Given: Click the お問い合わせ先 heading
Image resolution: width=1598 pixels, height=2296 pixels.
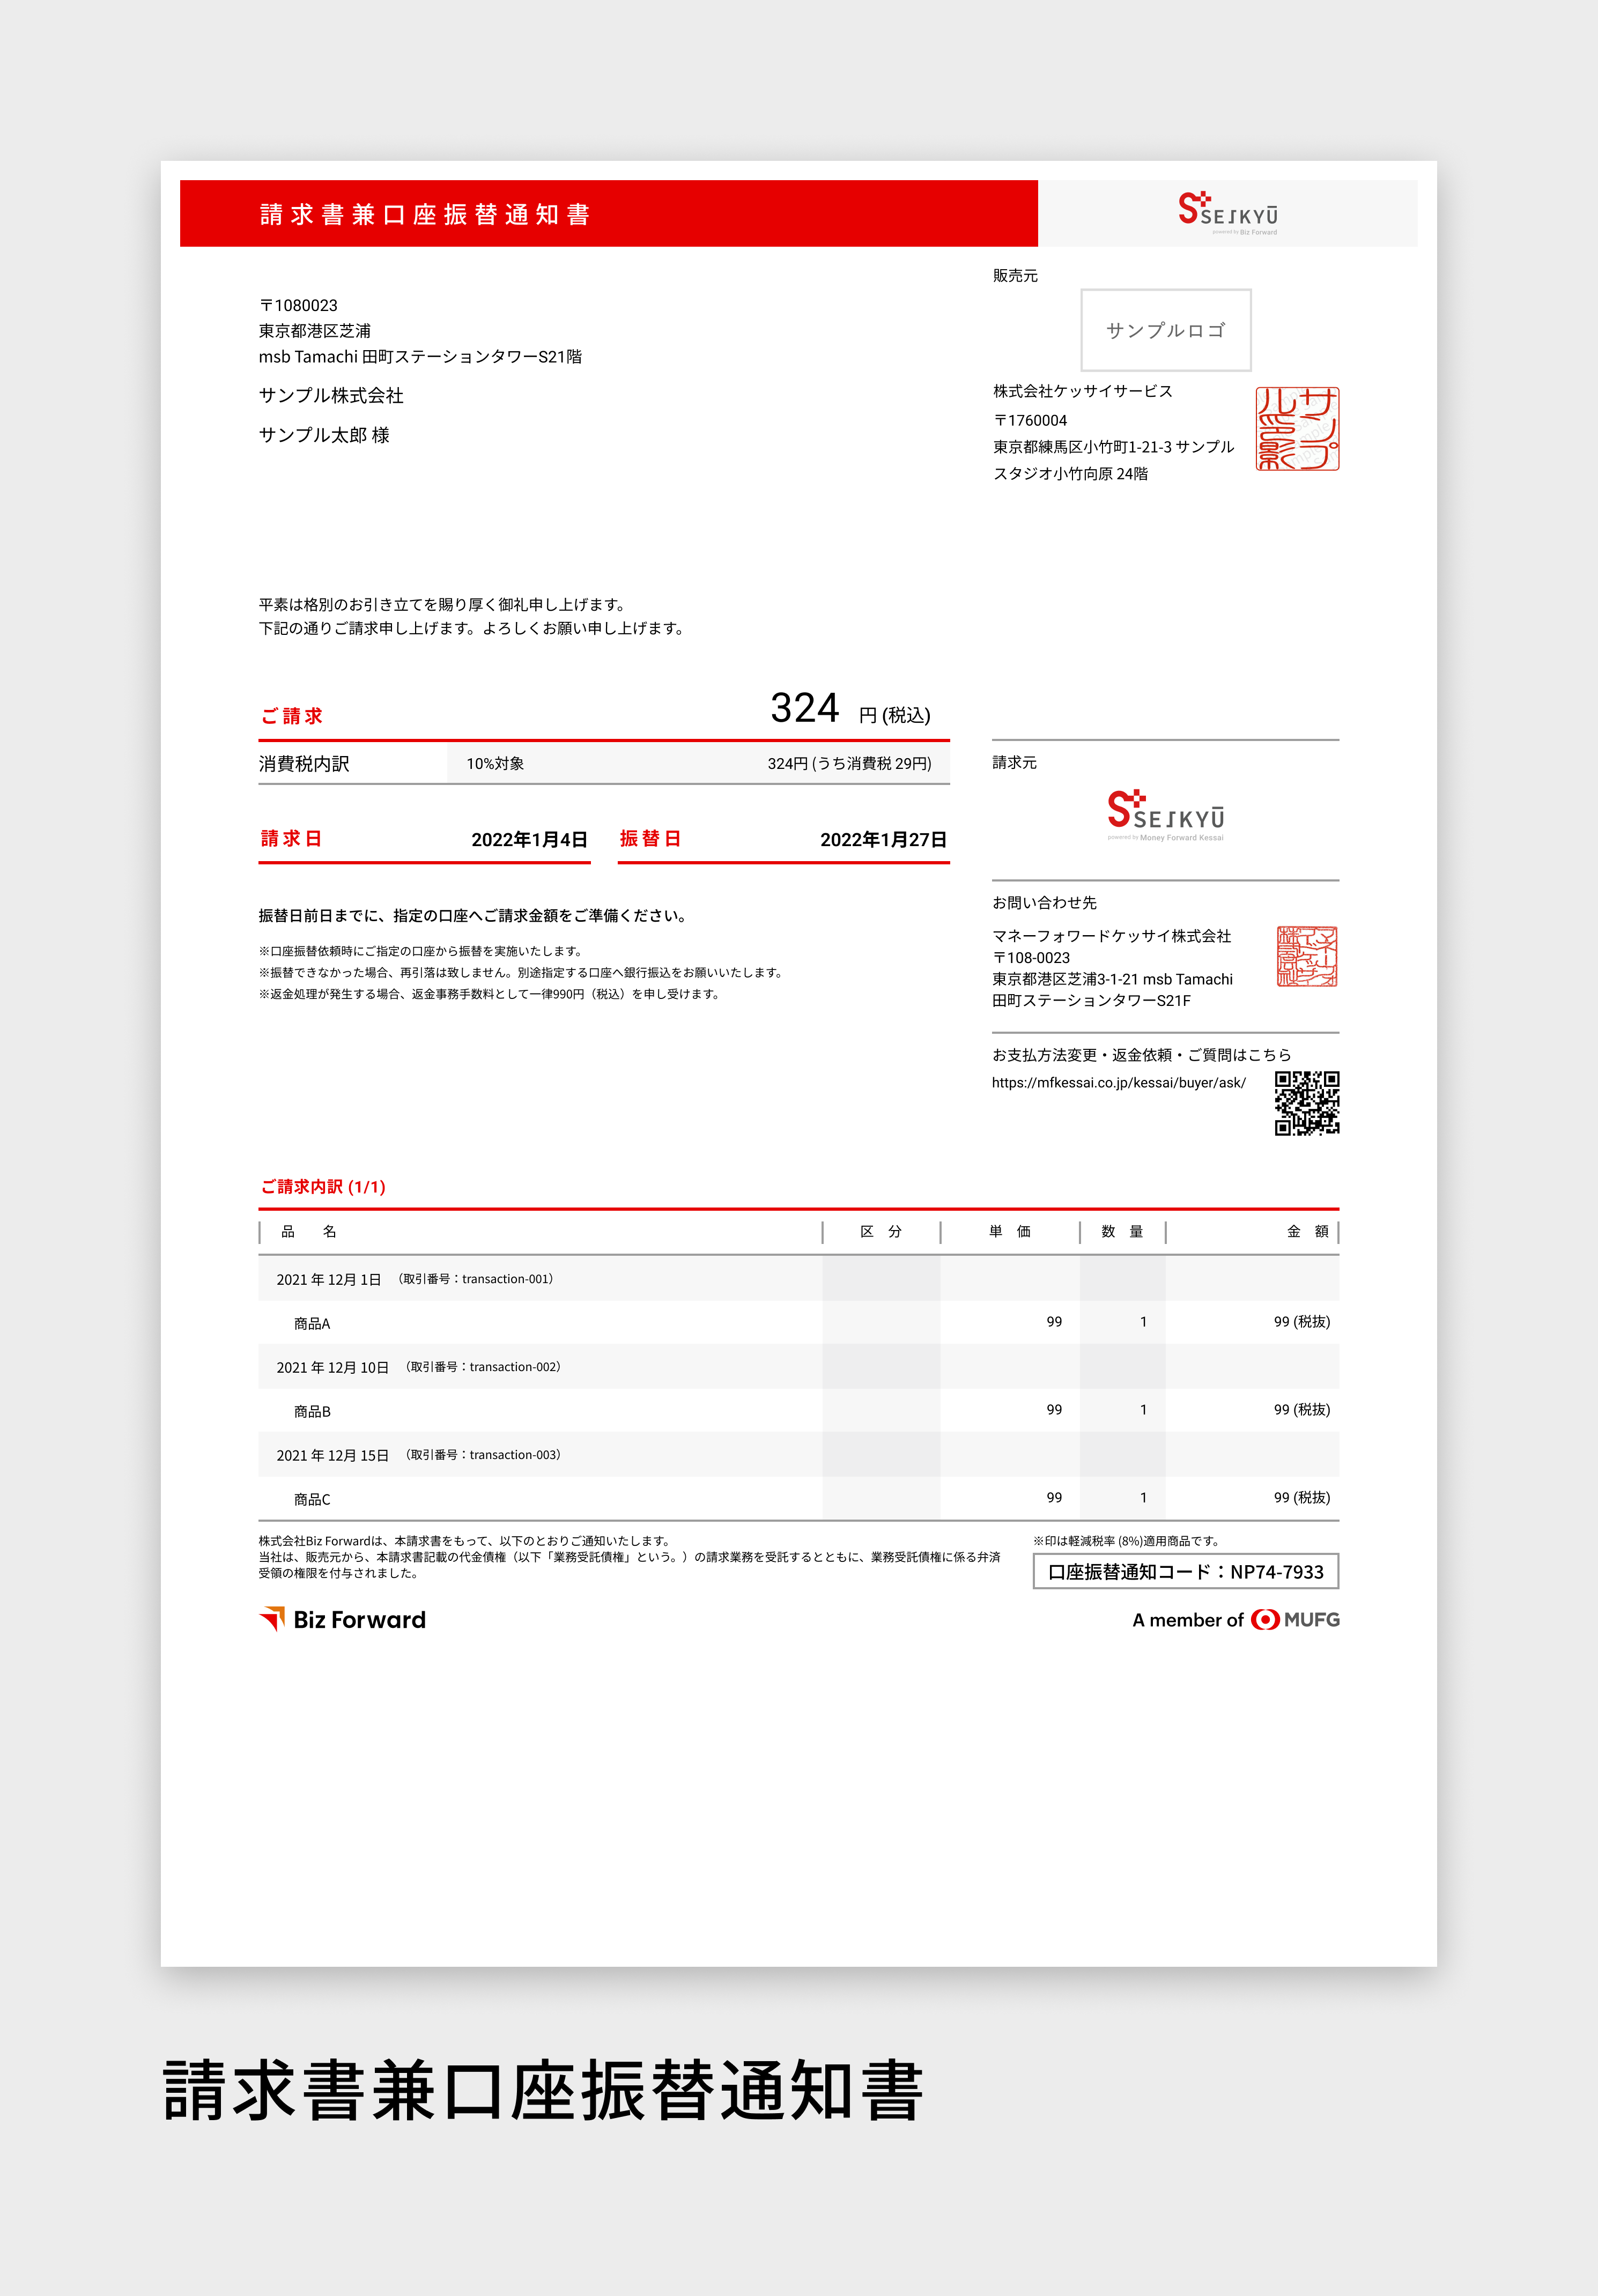Looking at the screenshot, I should (x=1044, y=903).
